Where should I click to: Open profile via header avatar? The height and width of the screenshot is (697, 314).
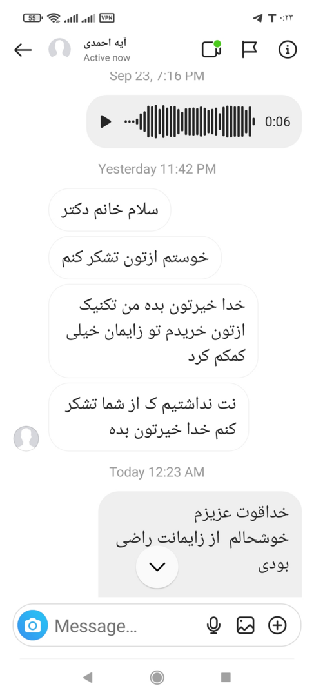[59, 50]
